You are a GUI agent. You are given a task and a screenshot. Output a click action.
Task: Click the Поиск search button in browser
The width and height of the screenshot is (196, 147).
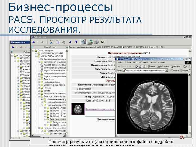tap(152, 66)
